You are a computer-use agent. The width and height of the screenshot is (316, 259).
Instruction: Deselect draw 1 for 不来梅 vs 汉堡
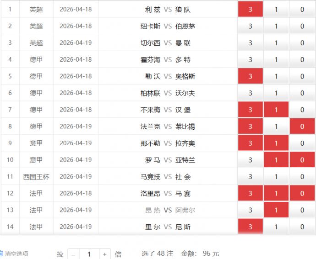pyautogui.click(x=276, y=110)
